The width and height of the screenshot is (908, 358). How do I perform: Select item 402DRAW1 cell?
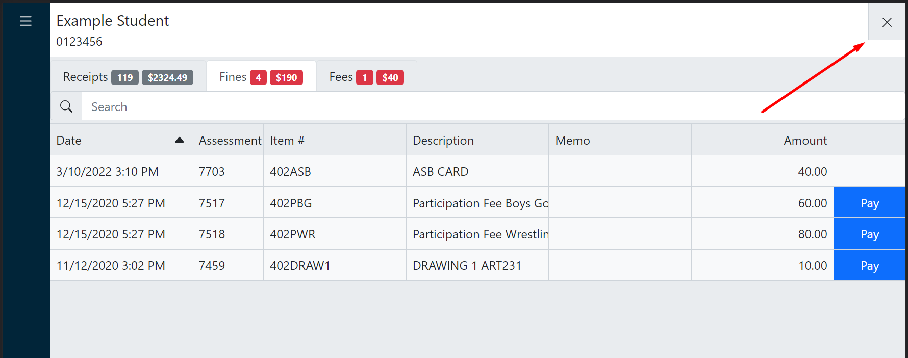coord(335,265)
